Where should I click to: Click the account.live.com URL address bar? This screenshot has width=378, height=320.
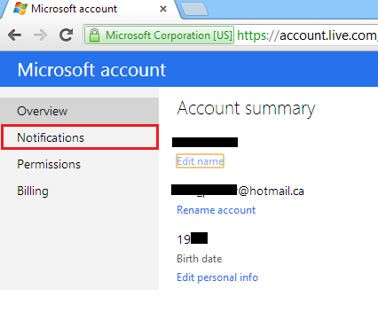[307, 35]
